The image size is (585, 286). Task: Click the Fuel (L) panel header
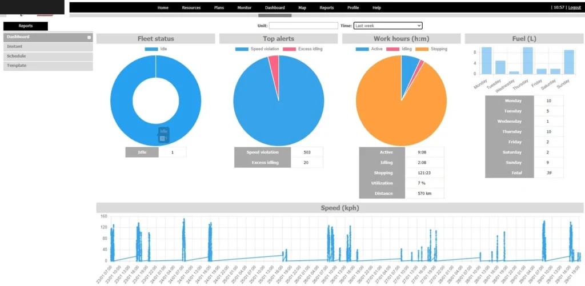[524, 39]
